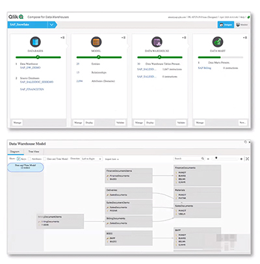This screenshot has height=264, width=260.
Task: Open the SAP_FINANCETXN link
Action: coord(32,89)
